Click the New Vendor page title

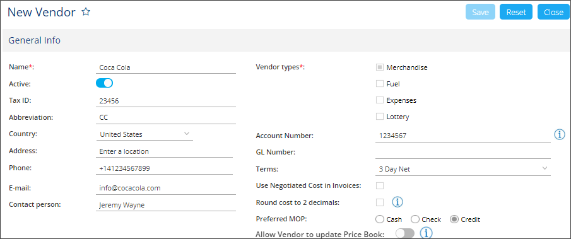[41, 12]
